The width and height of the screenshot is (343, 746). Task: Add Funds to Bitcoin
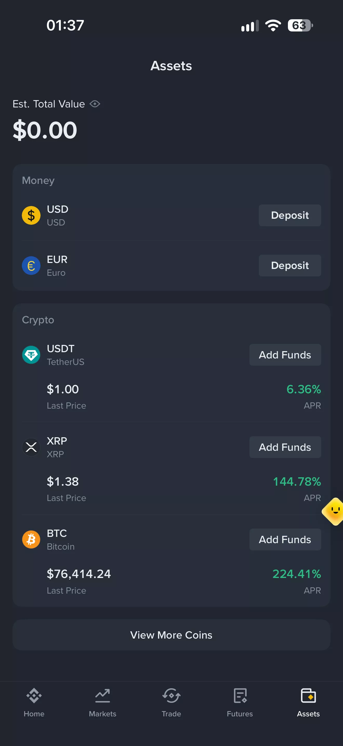click(285, 539)
